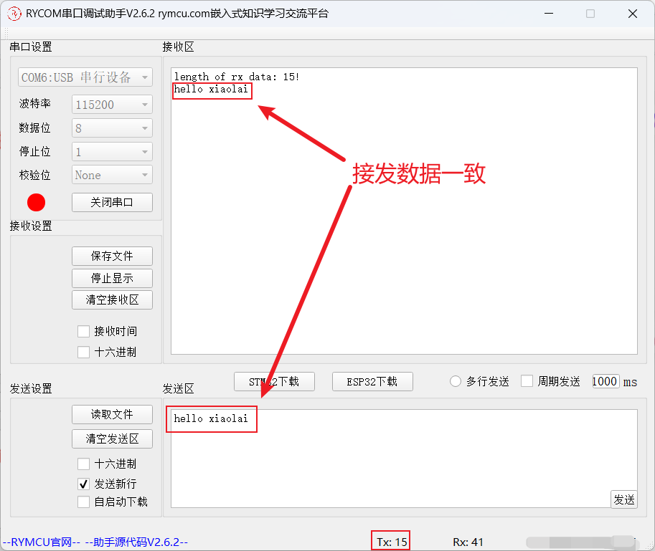Image resolution: width=655 pixels, height=551 pixels.
Task: Click the 发送 send button
Action: pos(623,499)
